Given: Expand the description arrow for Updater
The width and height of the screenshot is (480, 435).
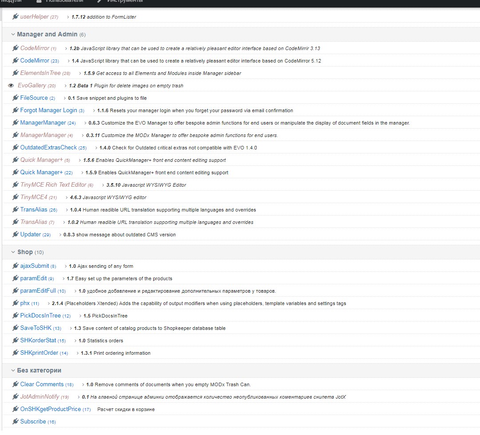Looking at the screenshot, I should click(x=60, y=235).
